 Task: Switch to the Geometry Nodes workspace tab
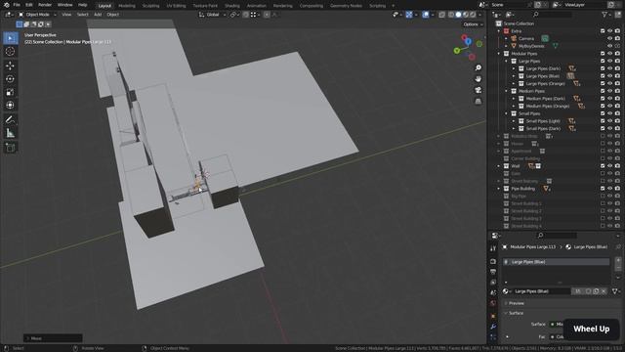[x=346, y=6]
